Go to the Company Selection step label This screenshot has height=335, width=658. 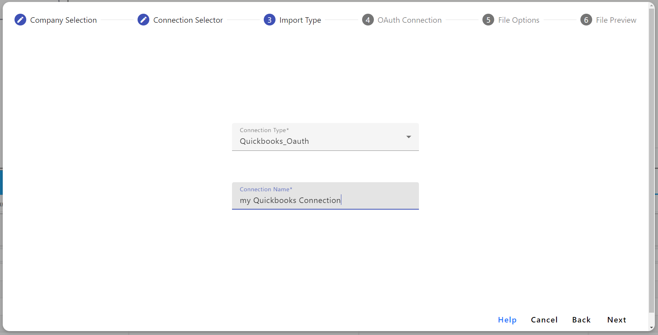(x=63, y=20)
